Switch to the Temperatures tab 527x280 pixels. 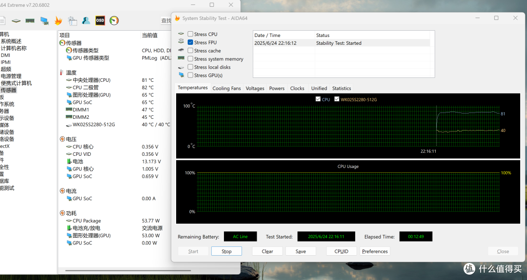tap(193, 88)
